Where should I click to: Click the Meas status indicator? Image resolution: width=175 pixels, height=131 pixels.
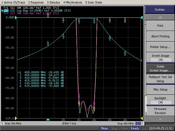104,129
